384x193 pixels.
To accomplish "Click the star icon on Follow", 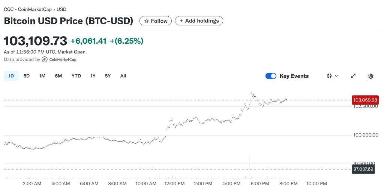I will coord(146,21).
